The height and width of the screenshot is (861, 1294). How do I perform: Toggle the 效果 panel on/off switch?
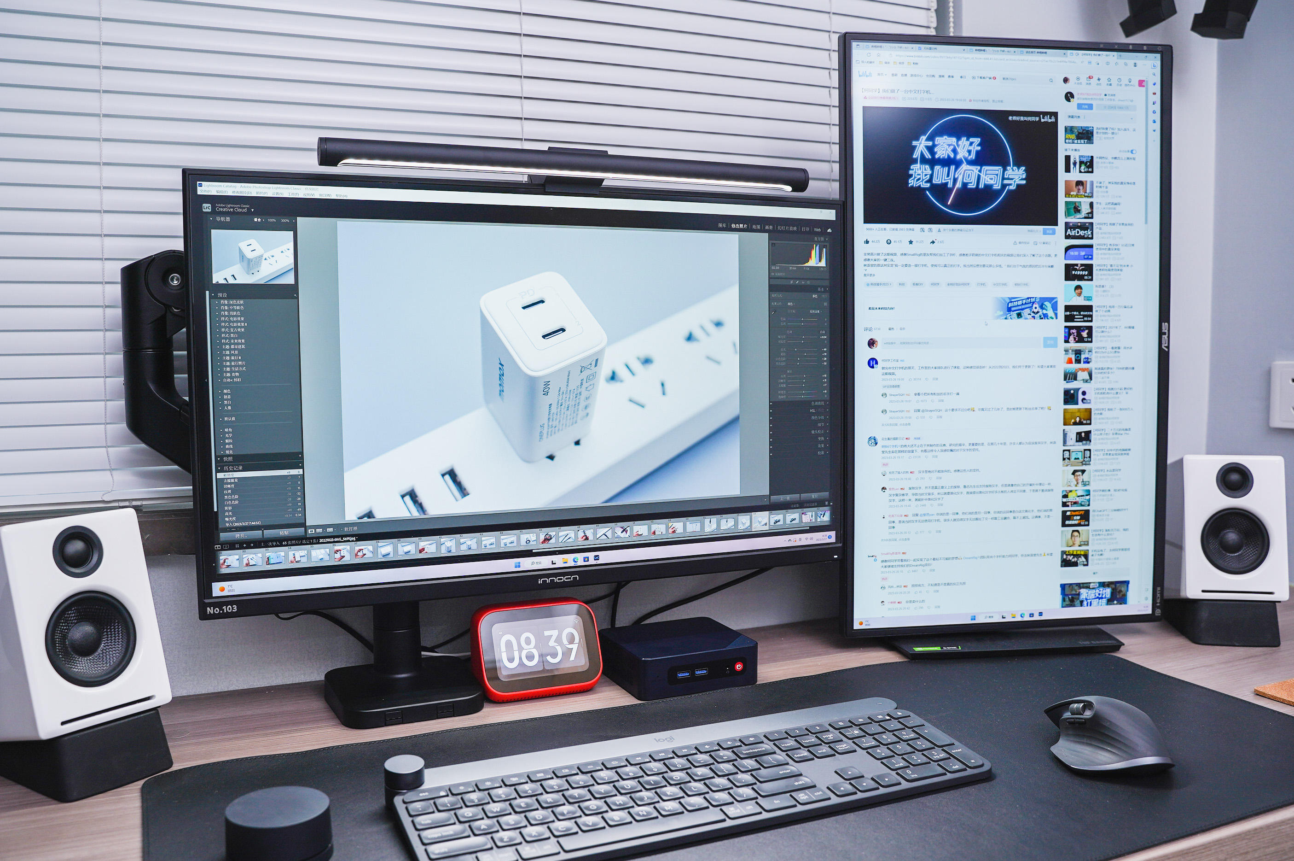tap(771, 447)
